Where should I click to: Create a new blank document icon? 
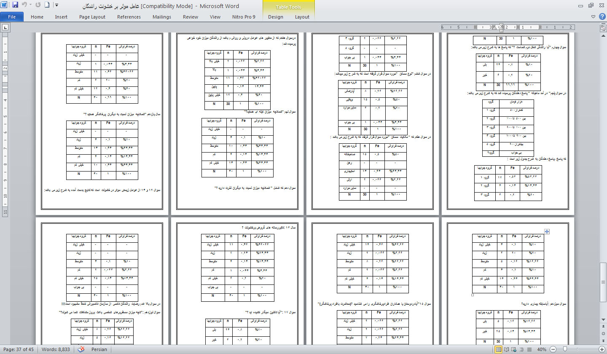pos(47,5)
